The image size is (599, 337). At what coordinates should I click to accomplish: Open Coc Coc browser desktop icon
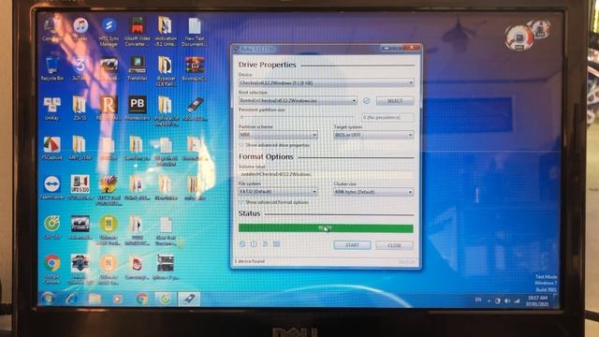pyautogui.click(x=52, y=227)
